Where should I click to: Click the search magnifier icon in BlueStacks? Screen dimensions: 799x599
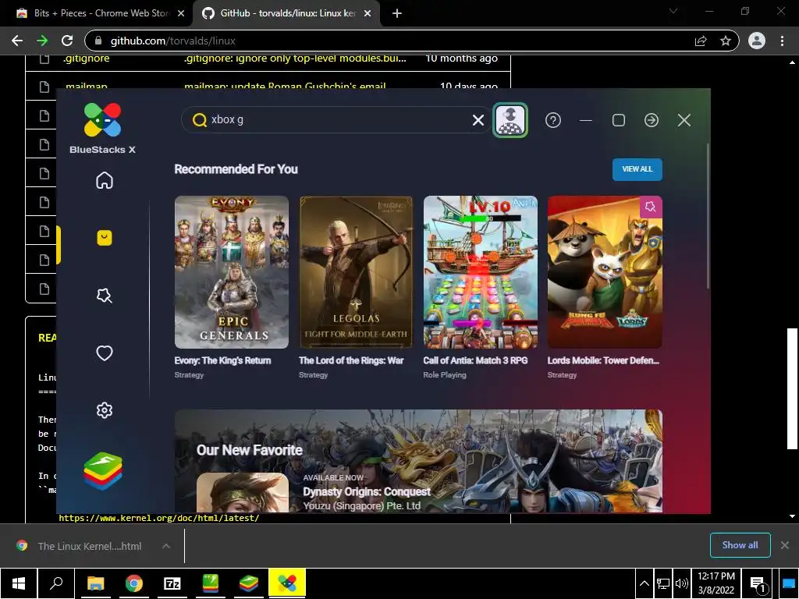(199, 119)
